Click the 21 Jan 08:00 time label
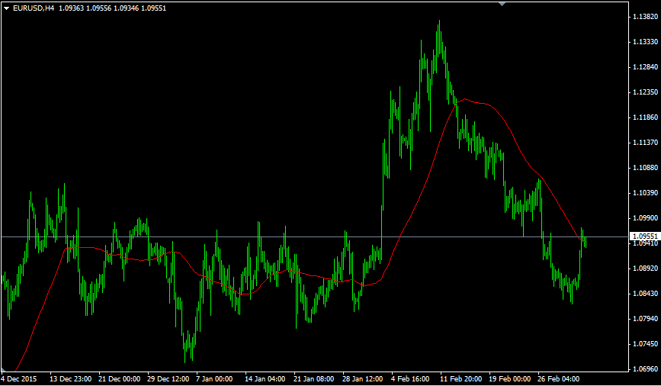Screen dimensions: 661x386 coord(314,379)
